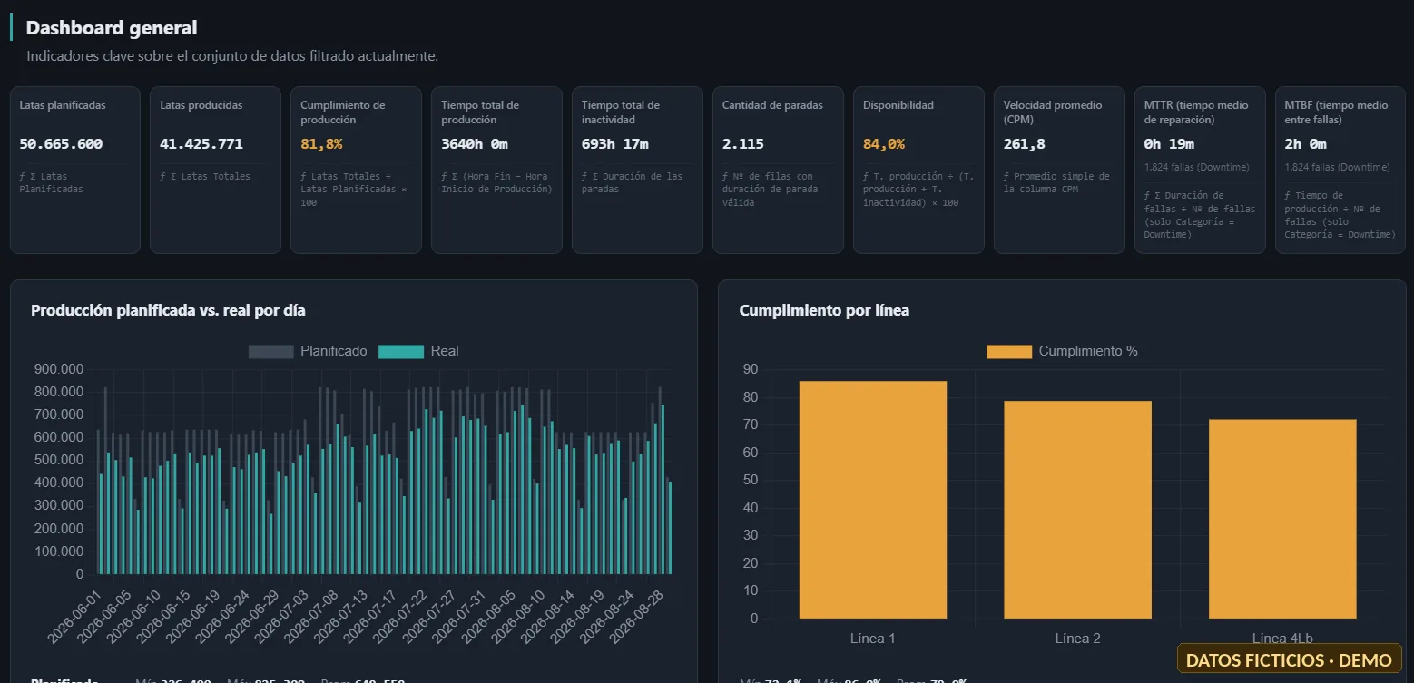
Task: Select the Disponibilidad card title
Action: [x=898, y=105]
